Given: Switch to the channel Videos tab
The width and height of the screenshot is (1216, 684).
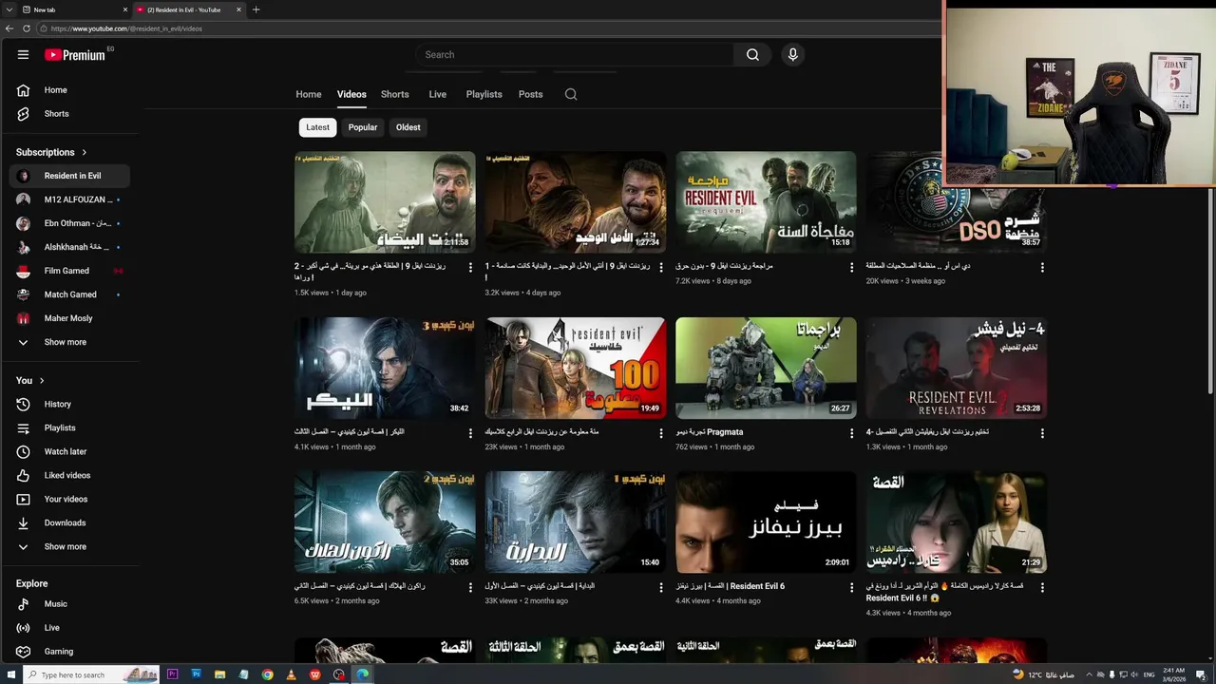Looking at the screenshot, I should tap(351, 94).
